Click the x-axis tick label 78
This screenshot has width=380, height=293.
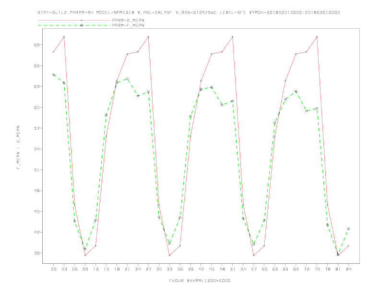tap(328, 269)
